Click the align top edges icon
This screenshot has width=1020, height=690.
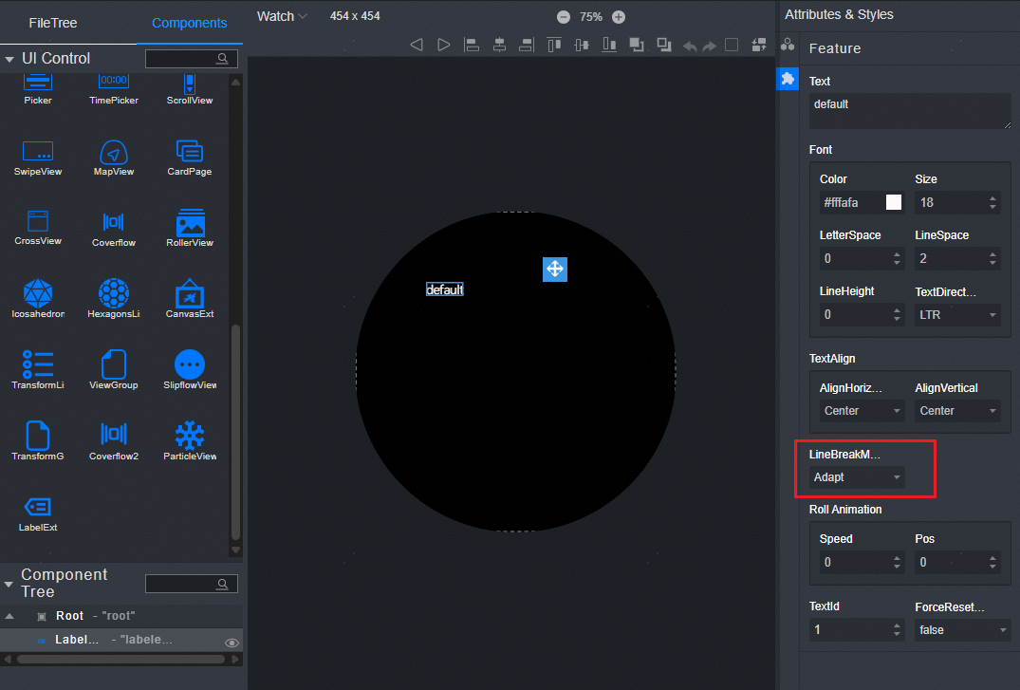point(554,45)
